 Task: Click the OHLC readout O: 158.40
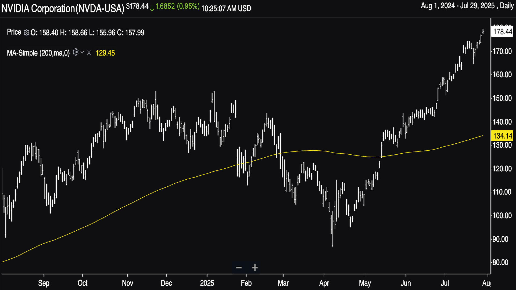click(44, 32)
